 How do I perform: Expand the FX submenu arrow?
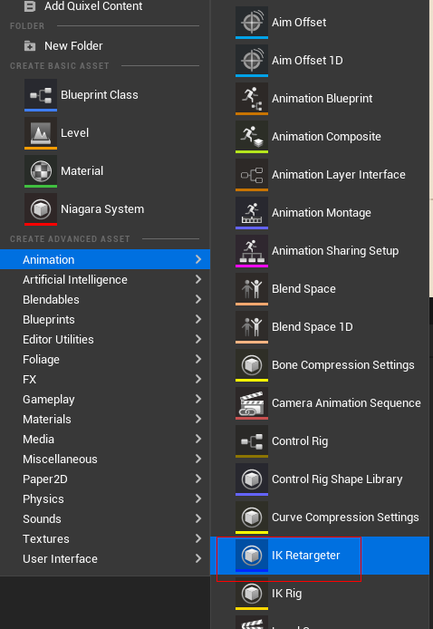[x=198, y=379]
